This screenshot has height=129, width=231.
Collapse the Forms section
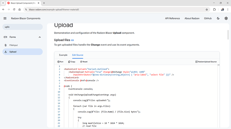40,37
